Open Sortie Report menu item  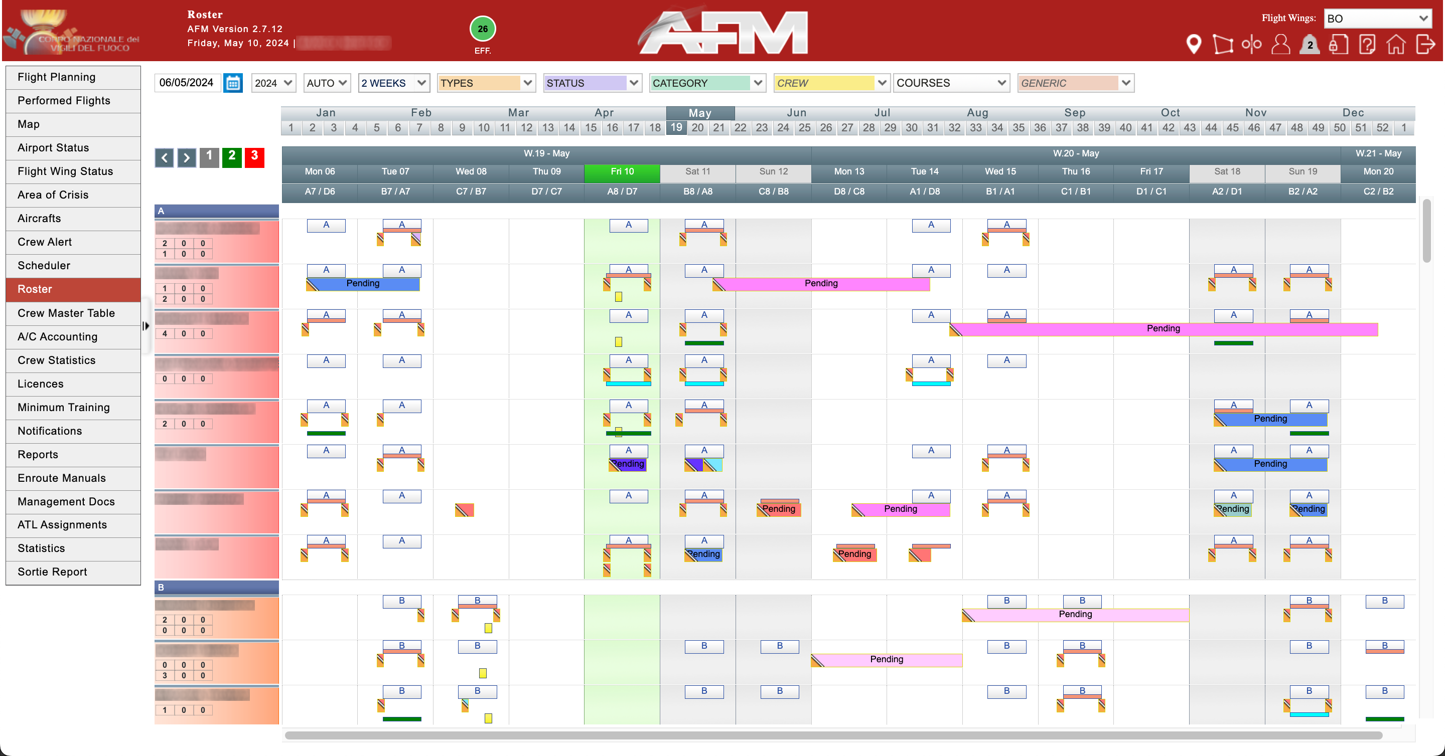coord(73,572)
